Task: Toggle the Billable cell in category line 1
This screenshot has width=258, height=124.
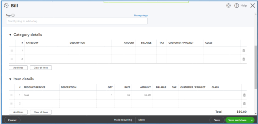Action: pyautogui.click(x=146, y=51)
